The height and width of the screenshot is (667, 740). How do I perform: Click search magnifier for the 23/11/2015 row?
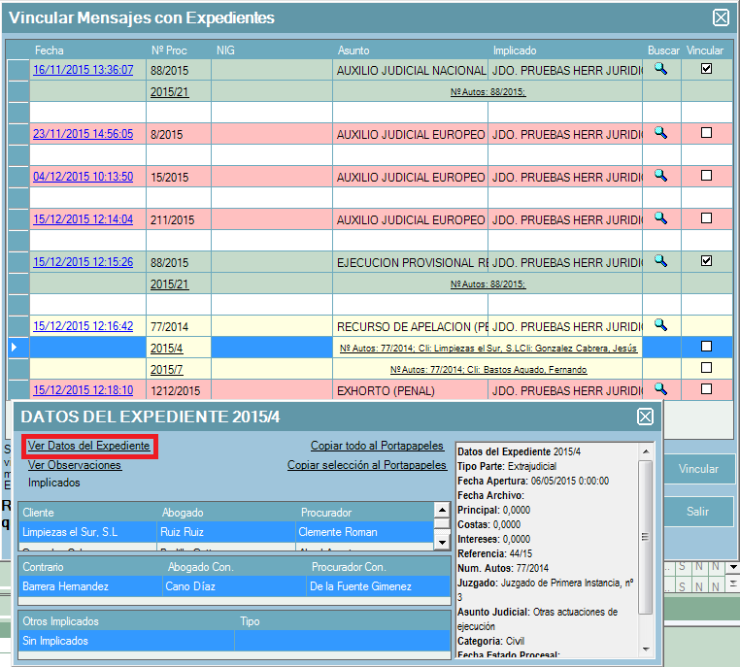click(x=660, y=133)
